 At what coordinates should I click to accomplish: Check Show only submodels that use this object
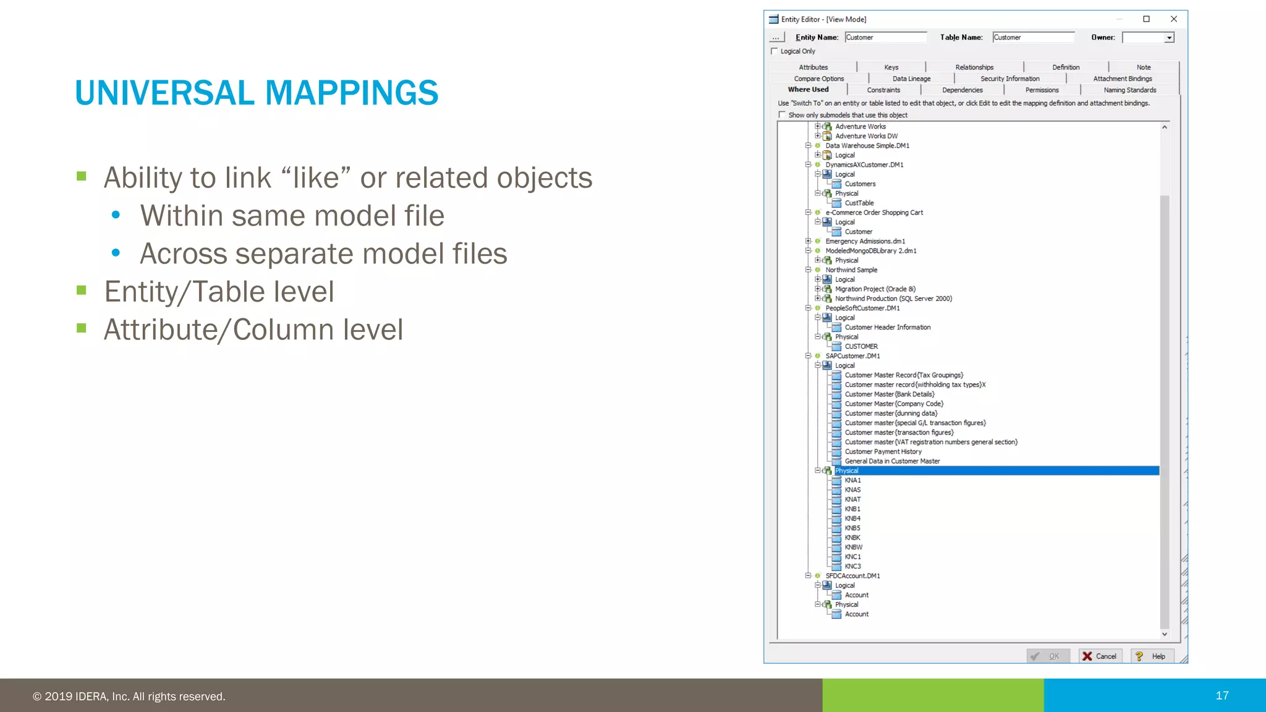[x=782, y=115]
